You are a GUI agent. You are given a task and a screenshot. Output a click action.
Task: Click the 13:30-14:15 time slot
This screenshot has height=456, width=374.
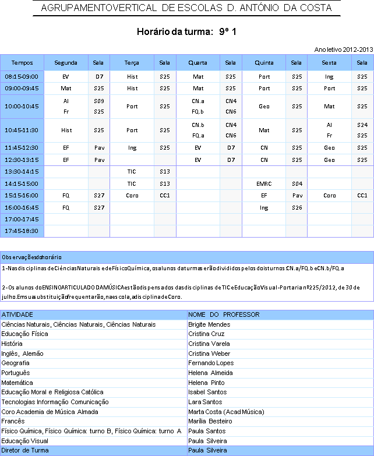click(x=22, y=172)
